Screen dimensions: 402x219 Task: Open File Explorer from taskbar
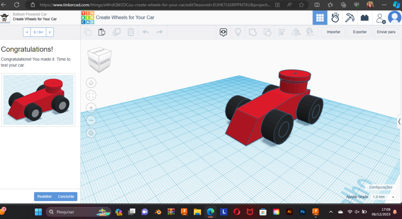pyautogui.click(x=197, y=212)
